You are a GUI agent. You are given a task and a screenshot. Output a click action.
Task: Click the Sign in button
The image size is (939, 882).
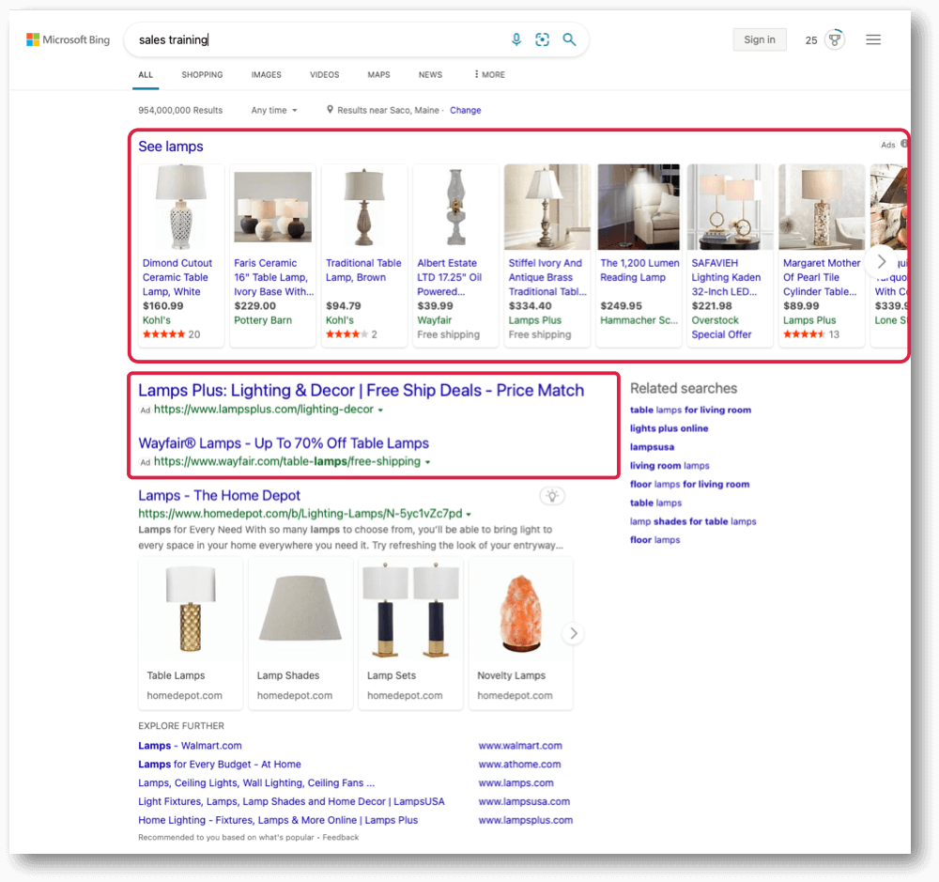tap(760, 39)
